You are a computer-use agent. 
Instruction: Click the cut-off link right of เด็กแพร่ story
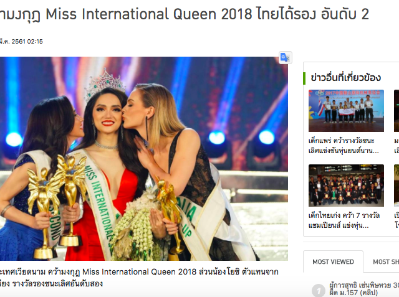(x=397, y=146)
